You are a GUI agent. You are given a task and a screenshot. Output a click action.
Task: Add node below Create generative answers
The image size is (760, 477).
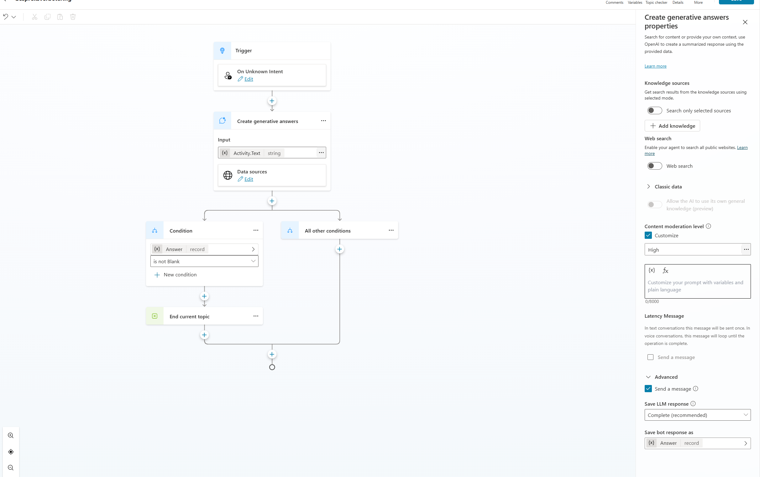272,201
